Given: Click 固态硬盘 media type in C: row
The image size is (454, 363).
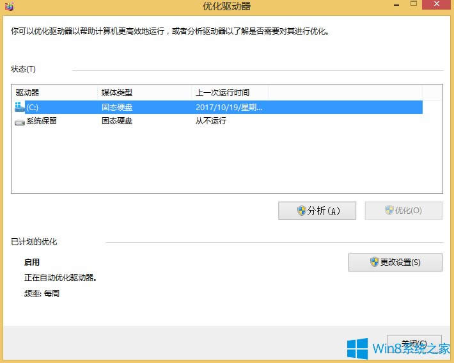Looking at the screenshot, I should tap(117, 108).
